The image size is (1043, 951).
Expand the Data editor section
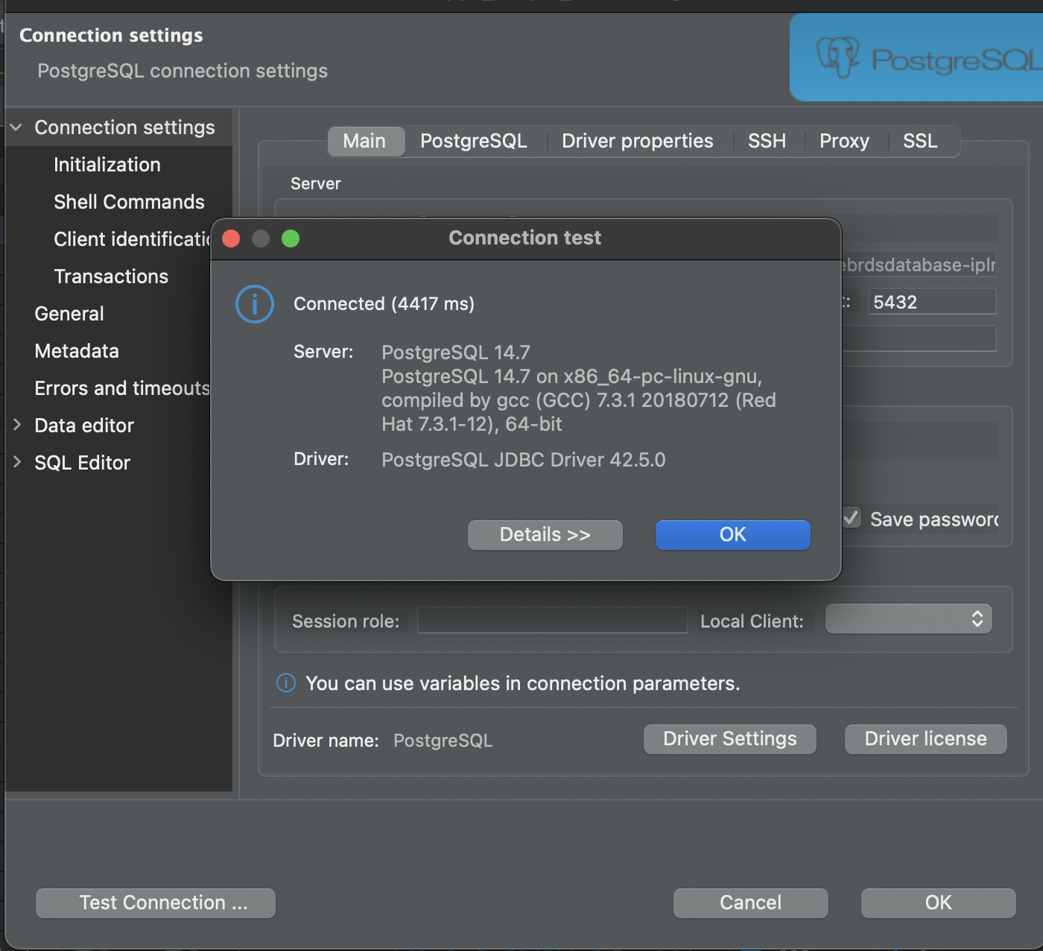point(16,425)
